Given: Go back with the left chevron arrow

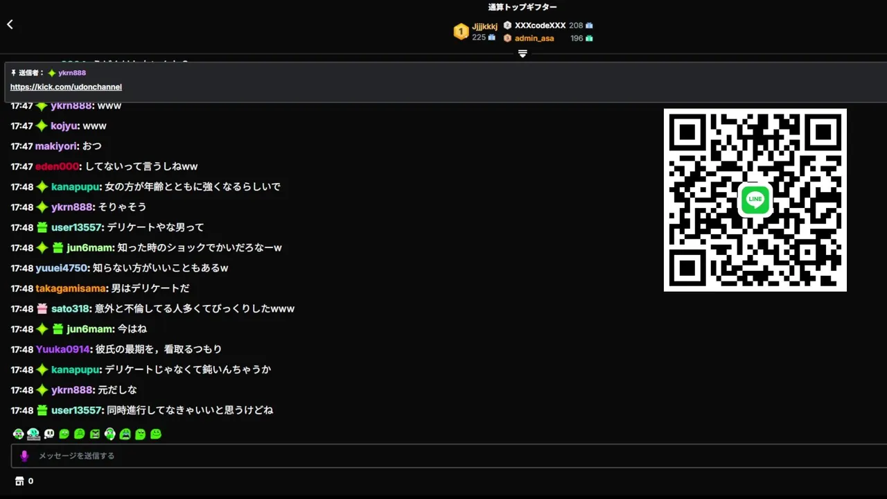Looking at the screenshot, I should click(x=10, y=24).
